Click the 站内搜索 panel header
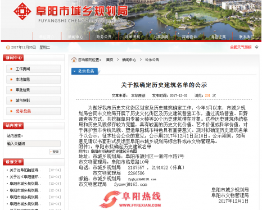Image resolution: width=262 pixels, height=210 pixels. [13, 125]
